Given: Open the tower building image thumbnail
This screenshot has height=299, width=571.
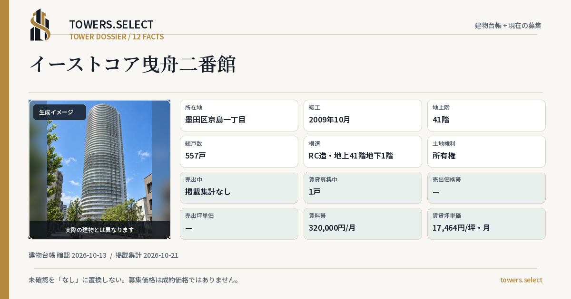Looking at the screenshot, I should 99,169.
